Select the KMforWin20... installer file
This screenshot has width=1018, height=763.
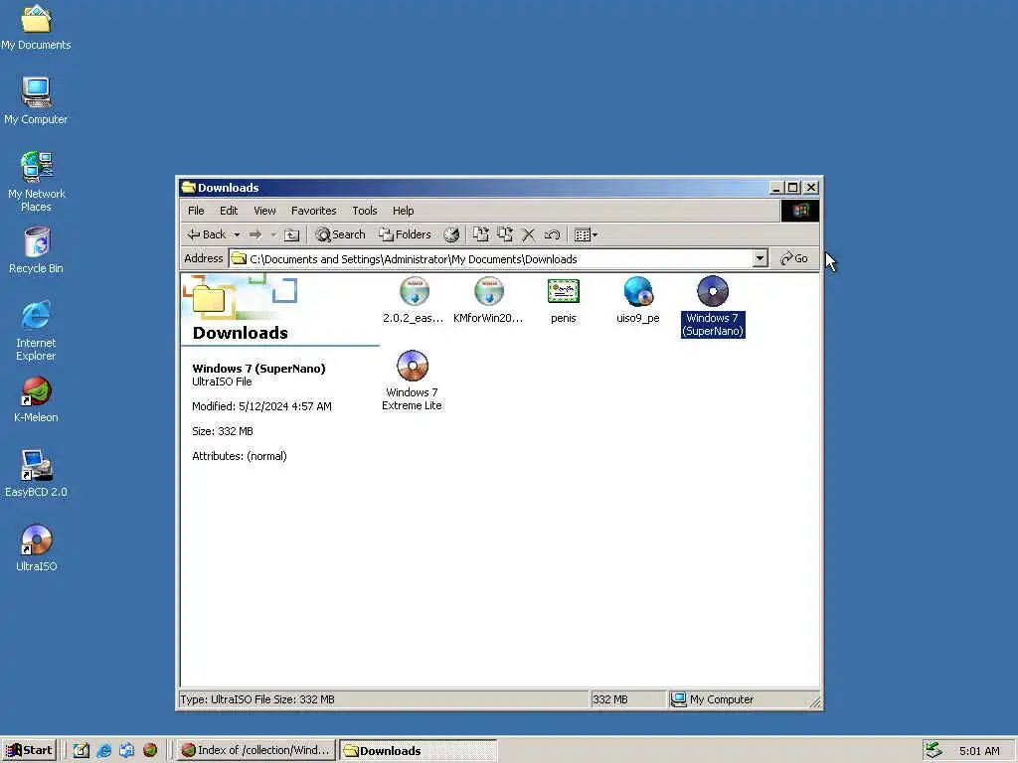(488, 300)
